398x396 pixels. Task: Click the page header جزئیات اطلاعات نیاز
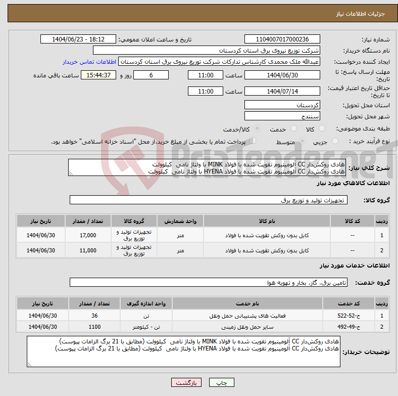click(360, 14)
